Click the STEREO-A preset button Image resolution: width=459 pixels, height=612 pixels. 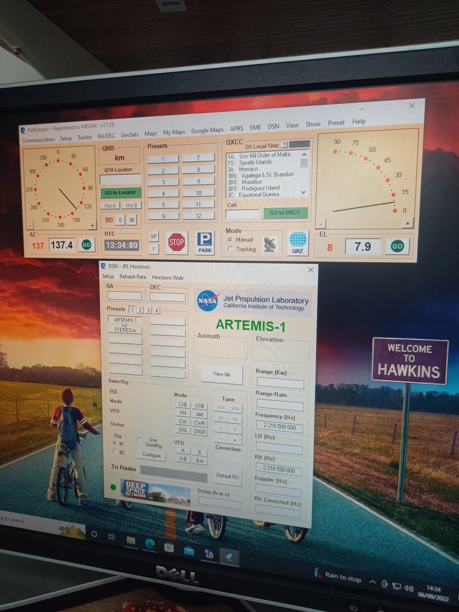pos(125,330)
